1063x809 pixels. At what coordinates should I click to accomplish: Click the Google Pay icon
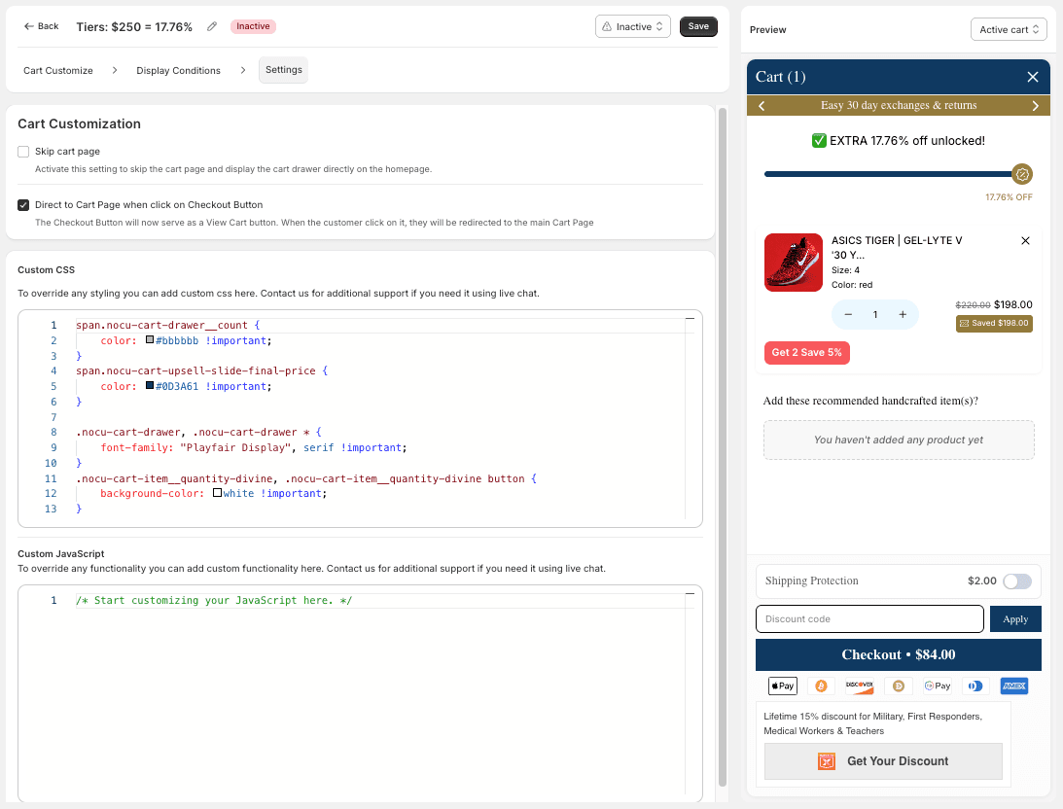[937, 686]
